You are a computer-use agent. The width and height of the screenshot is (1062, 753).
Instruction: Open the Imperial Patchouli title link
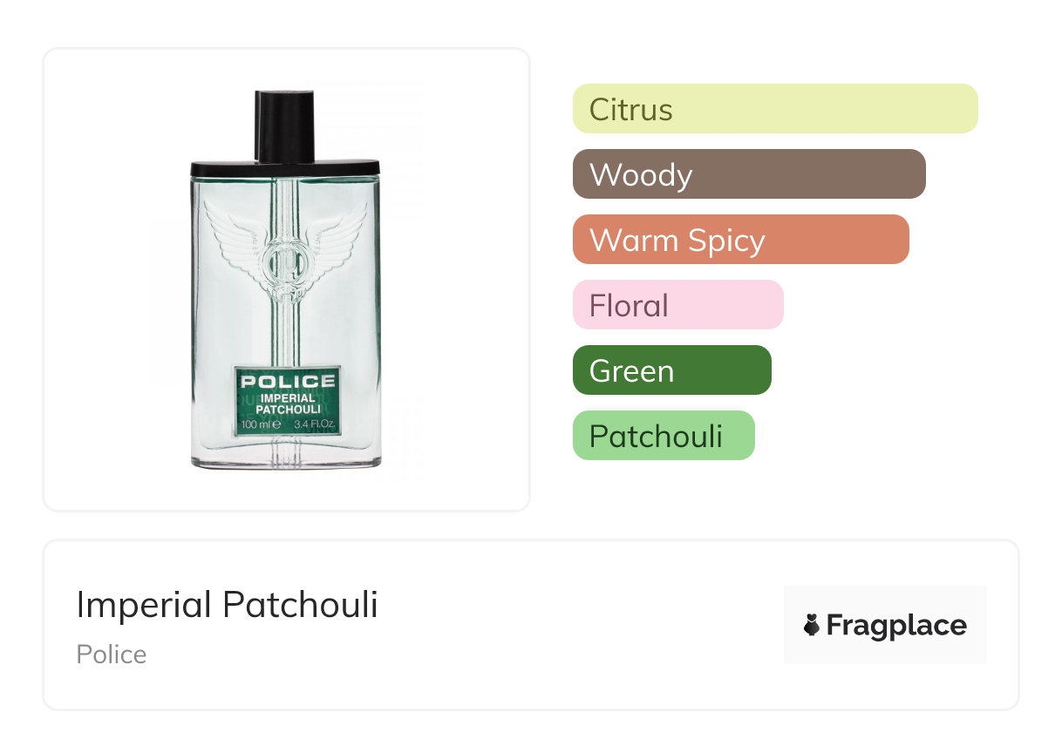(228, 605)
